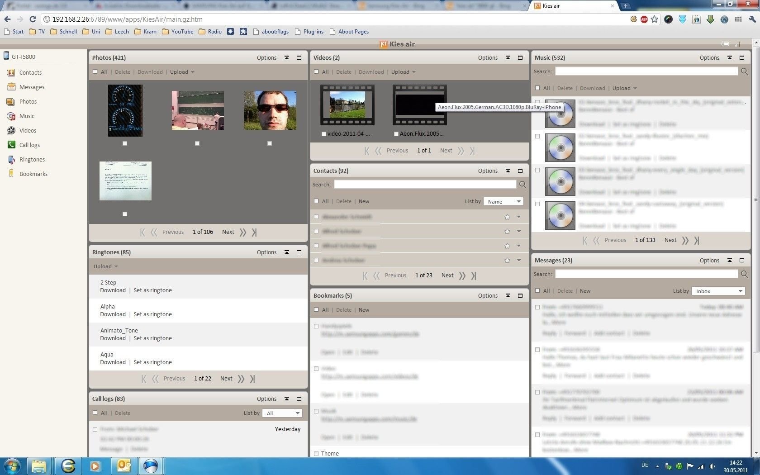Tick the All checkbox in Photos panel

point(95,71)
